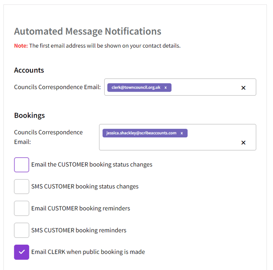Click the Bookings section heading

[29, 115]
